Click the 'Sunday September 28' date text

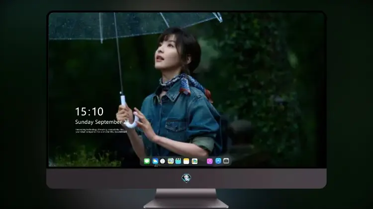click(102, 122)
